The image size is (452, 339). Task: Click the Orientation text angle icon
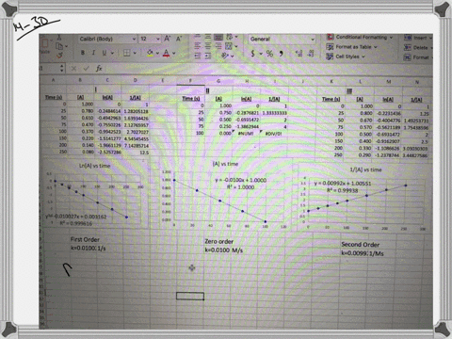click(x=225, y=56)
